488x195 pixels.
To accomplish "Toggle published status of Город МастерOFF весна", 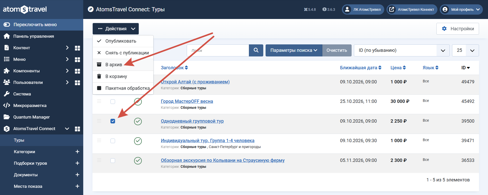I will point(138,102).
